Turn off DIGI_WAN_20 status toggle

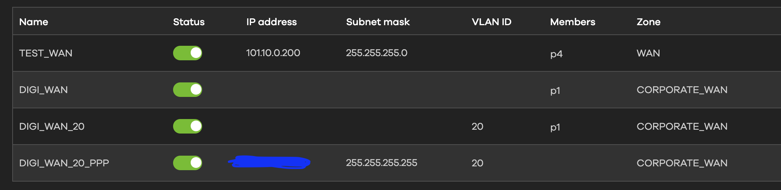coord(187,126)
